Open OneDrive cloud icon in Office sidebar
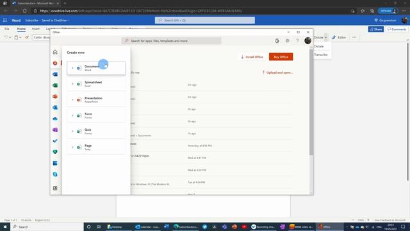Viewport: 410px width, 231px height. tap(55, 119)
